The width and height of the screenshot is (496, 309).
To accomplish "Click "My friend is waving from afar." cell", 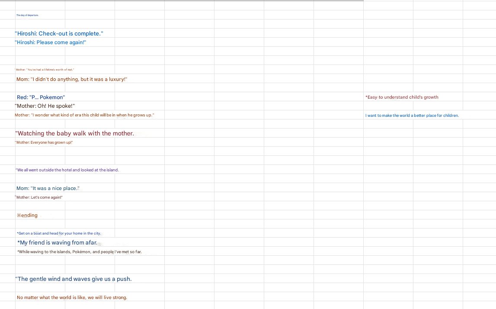I will click(x=57, y=242).
